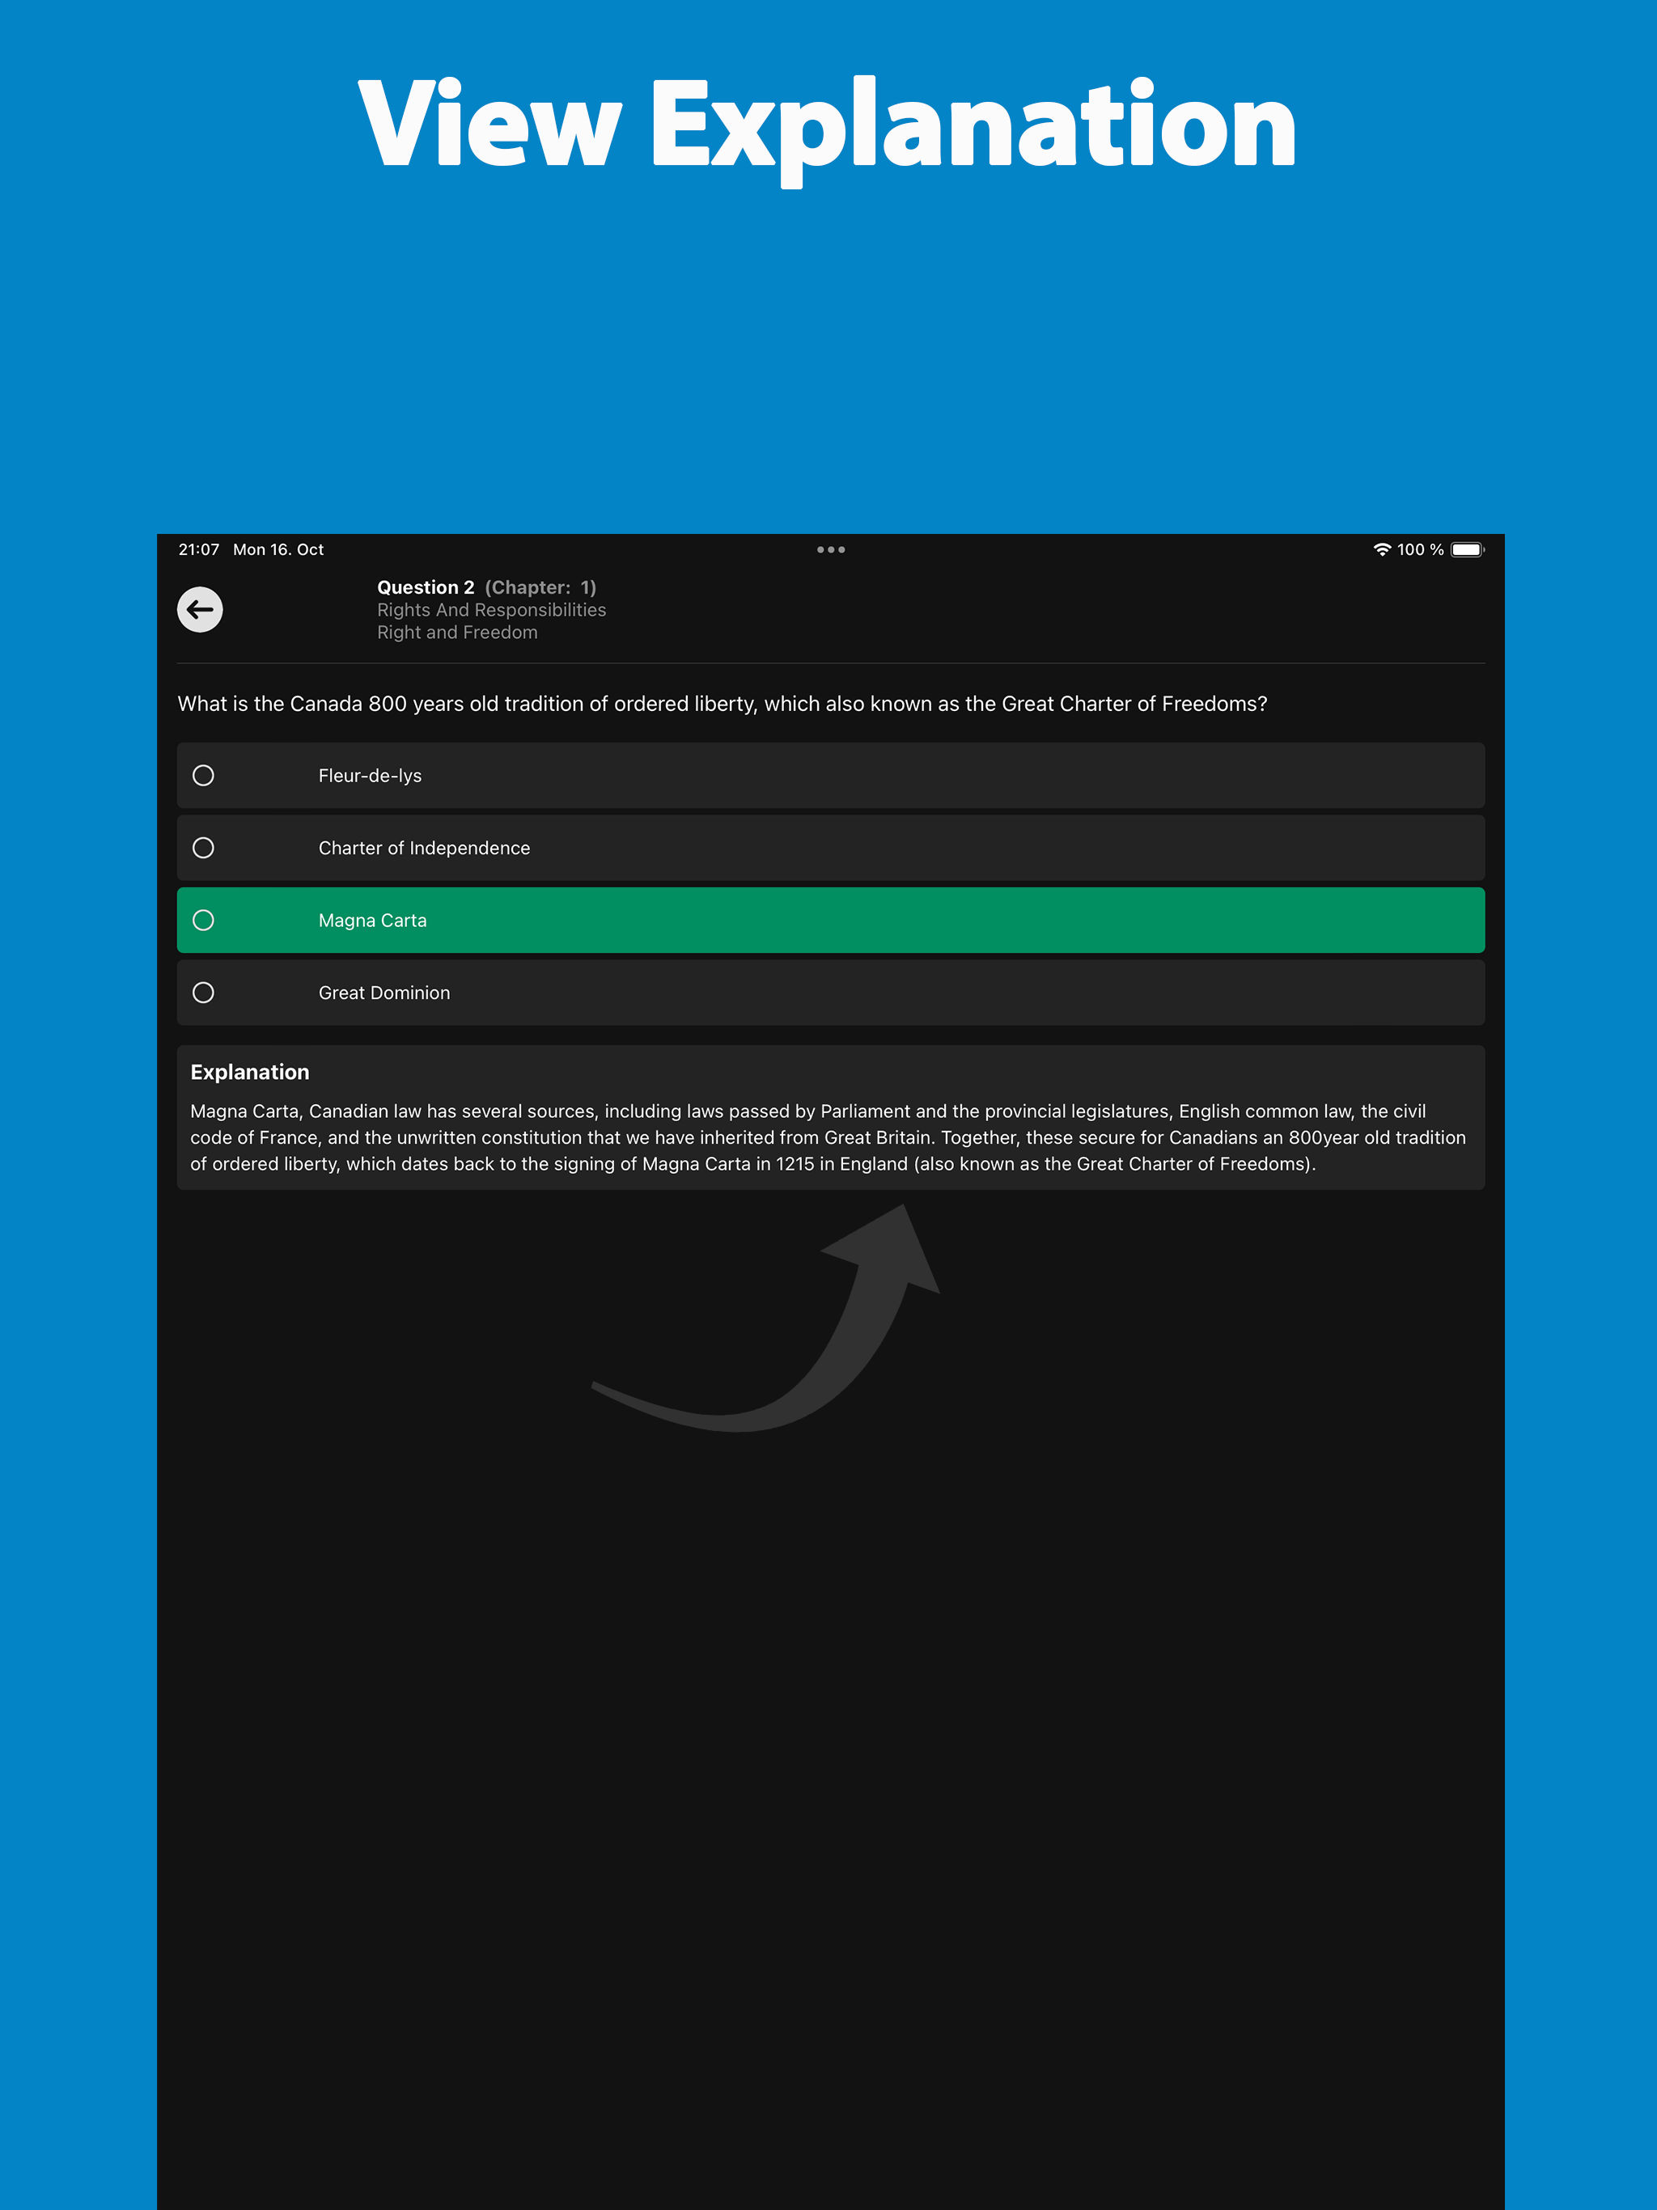This screenshot has width=1657, height=2210.
Task: Click the 100 % battery percentage
Action: [1420, 549]
